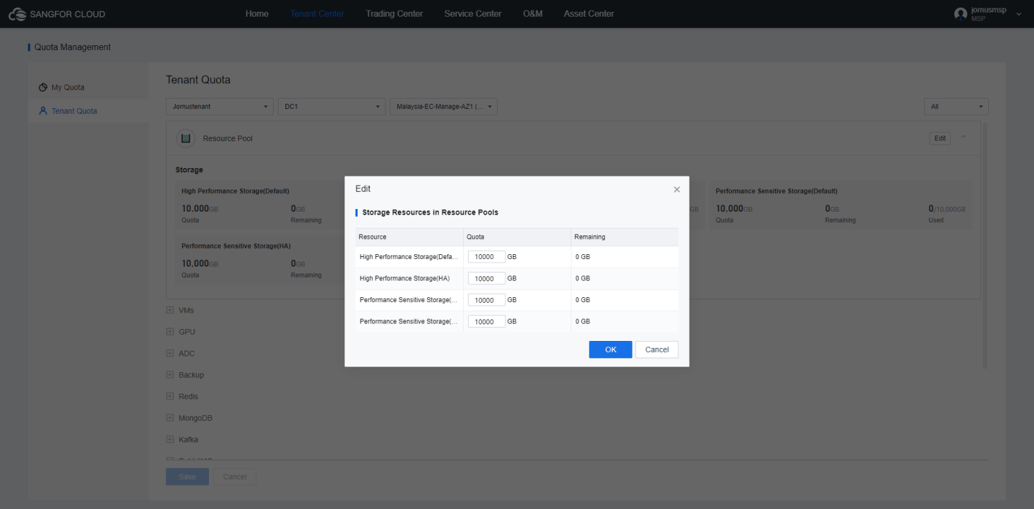Click OK in the Edit dialog
The width and height of the screenshot is (1034, 509).
point(610,349)
